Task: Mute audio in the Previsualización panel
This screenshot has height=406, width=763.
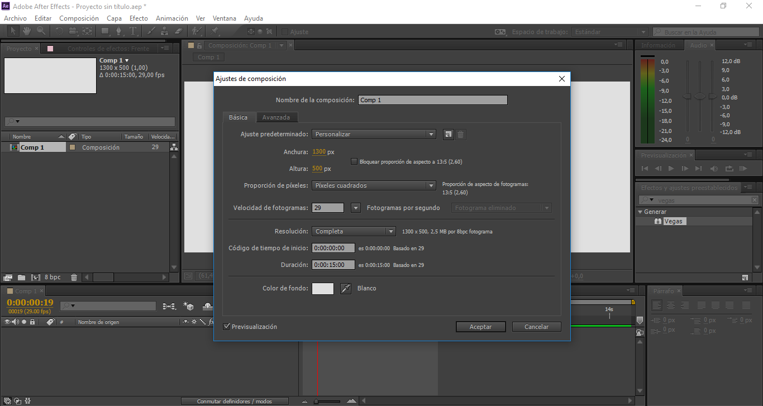Action: pyautogui.click(x=714, y=168)
